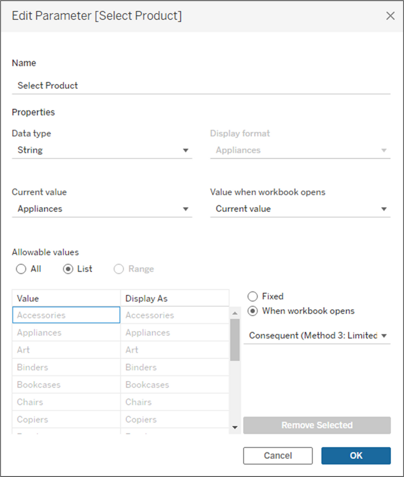
Task: Confirm changes with the OK button
Action: tap(356, 456)
